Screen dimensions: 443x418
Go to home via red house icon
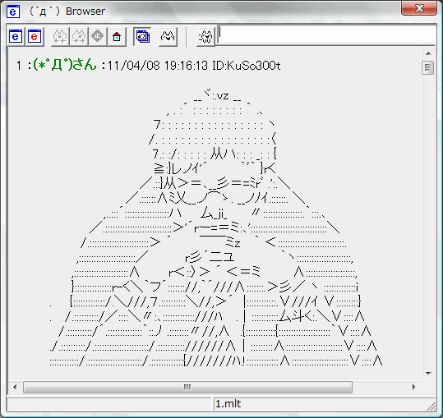pyautogui.click(x=117, y=36)
